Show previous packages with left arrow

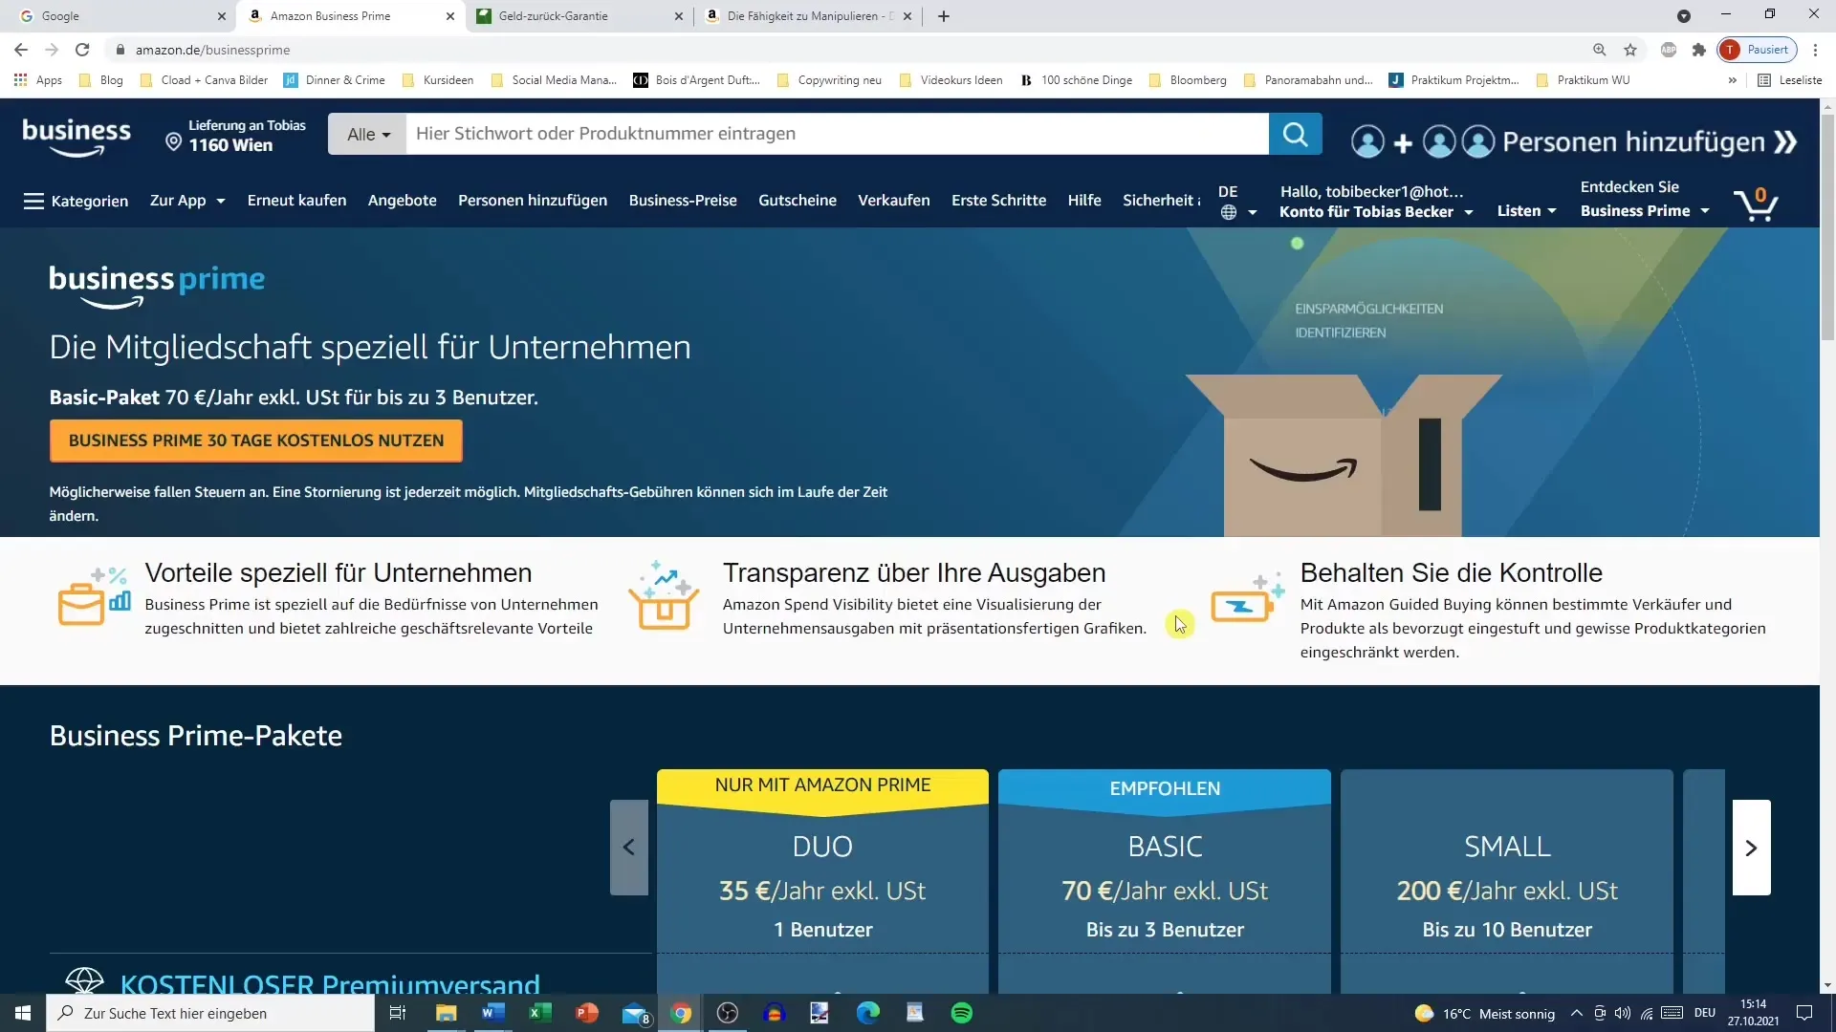628,848
